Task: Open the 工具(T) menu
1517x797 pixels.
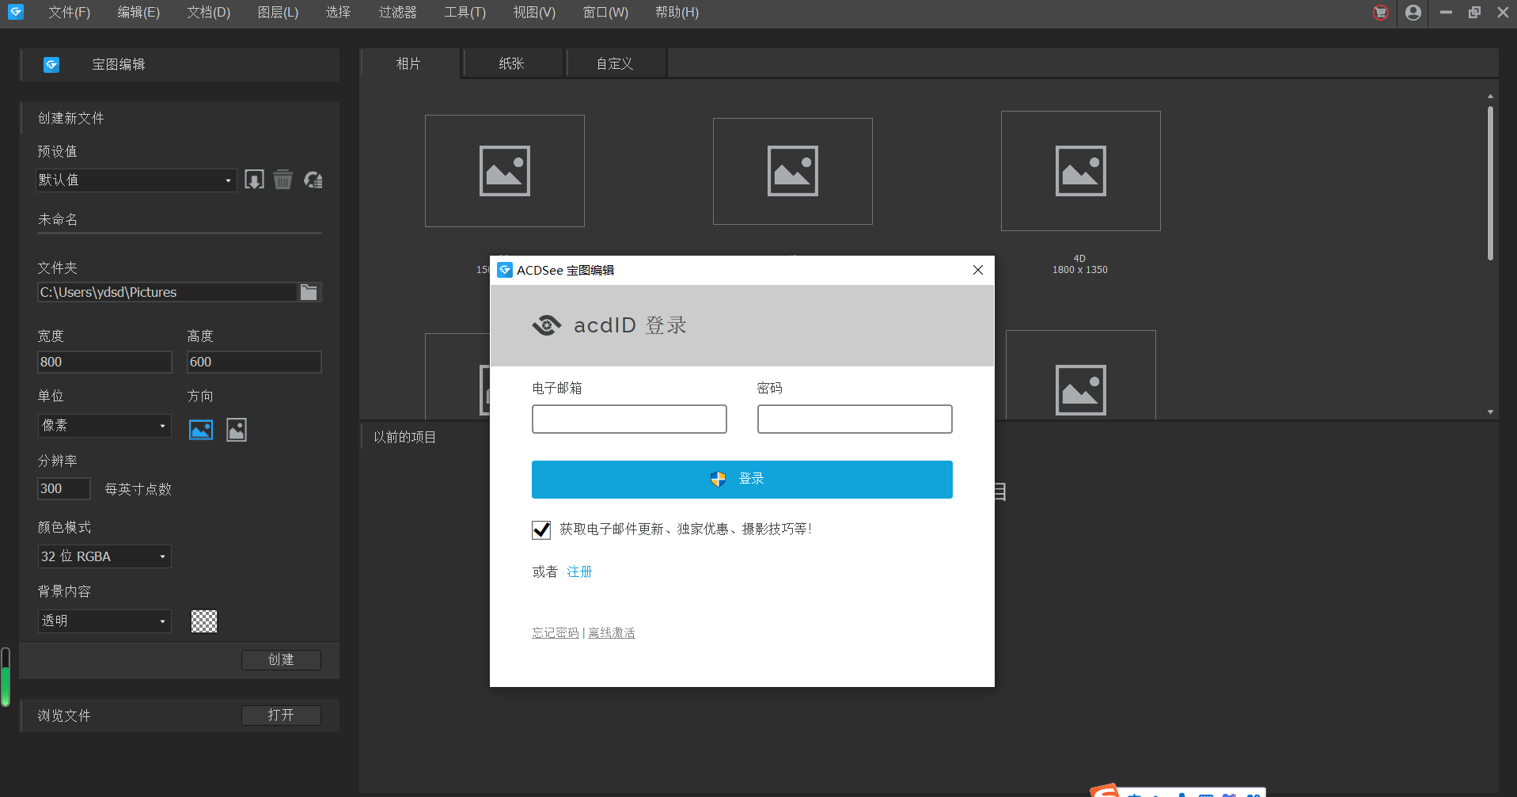Action: [465, 13]
